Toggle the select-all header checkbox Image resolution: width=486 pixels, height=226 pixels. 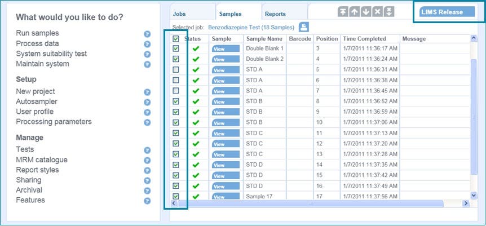point(176,39)
